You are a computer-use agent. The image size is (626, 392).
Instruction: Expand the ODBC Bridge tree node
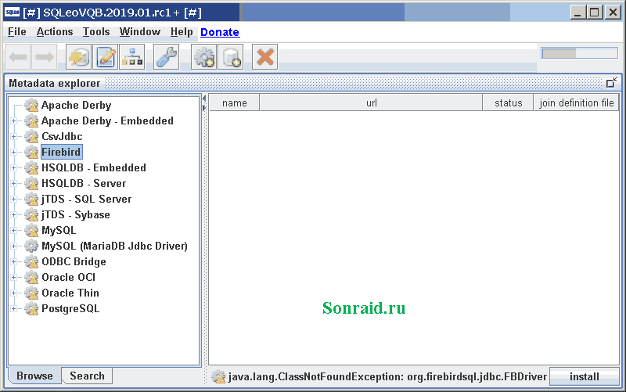coord(14,262)
